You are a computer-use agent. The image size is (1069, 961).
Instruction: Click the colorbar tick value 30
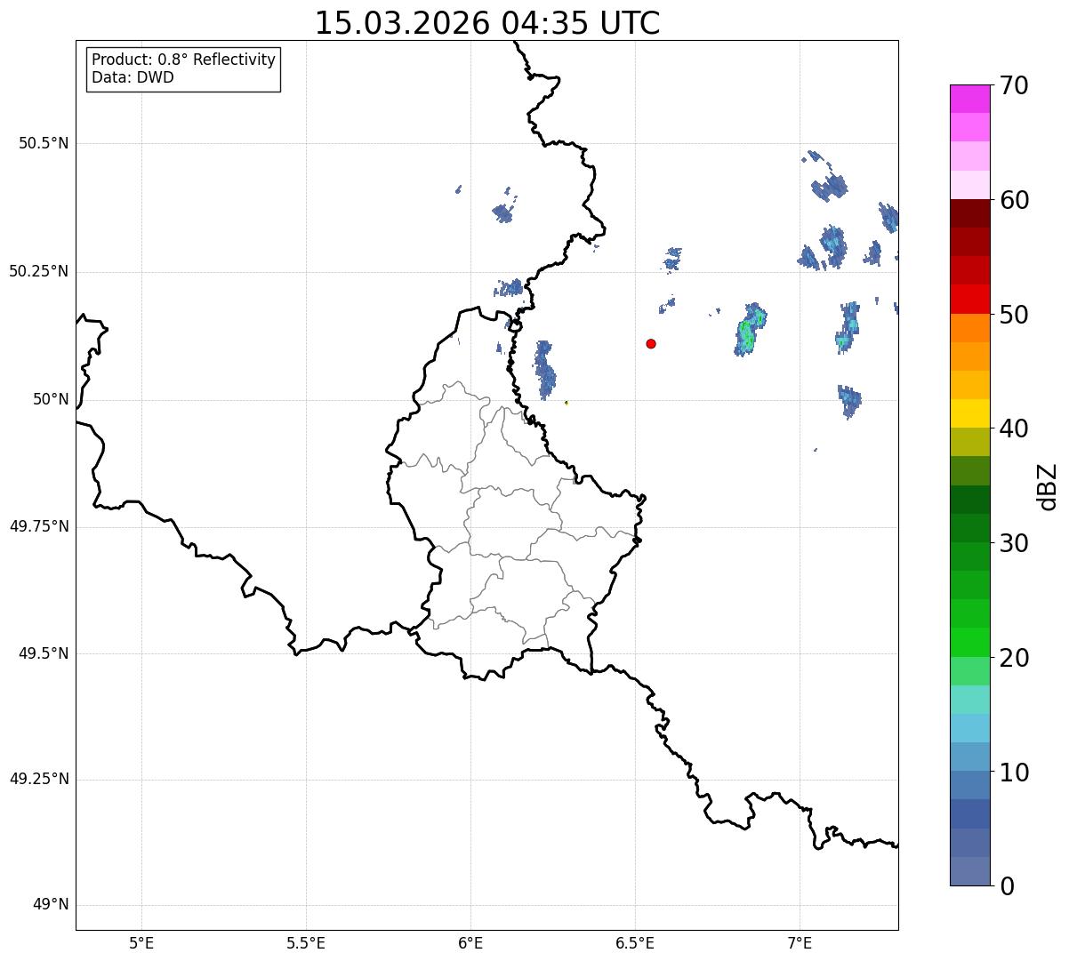[1014, 543]
